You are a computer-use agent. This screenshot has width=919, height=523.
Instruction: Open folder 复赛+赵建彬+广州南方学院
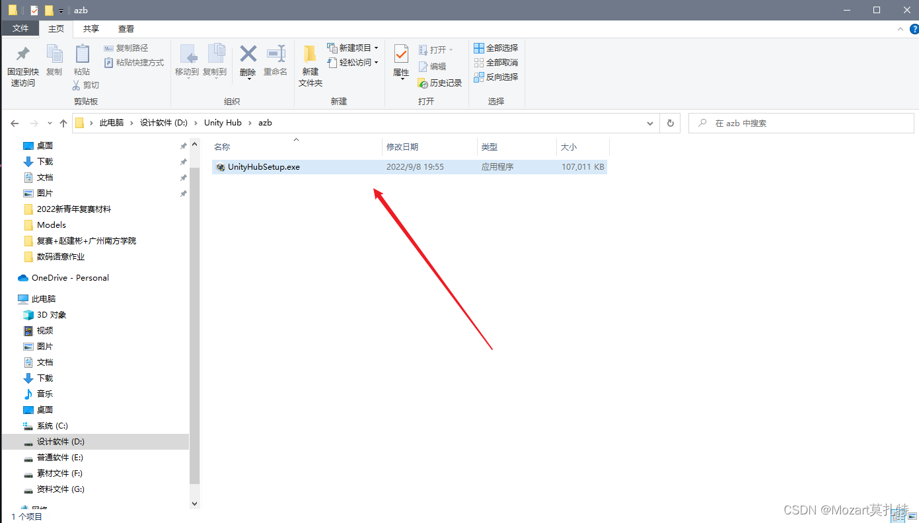point(87,241)
